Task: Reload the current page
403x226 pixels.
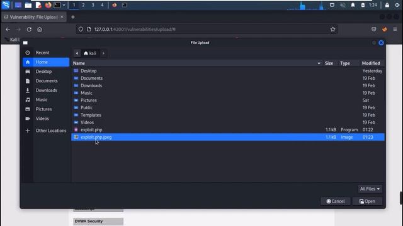Action: click(x=29, y=30)
